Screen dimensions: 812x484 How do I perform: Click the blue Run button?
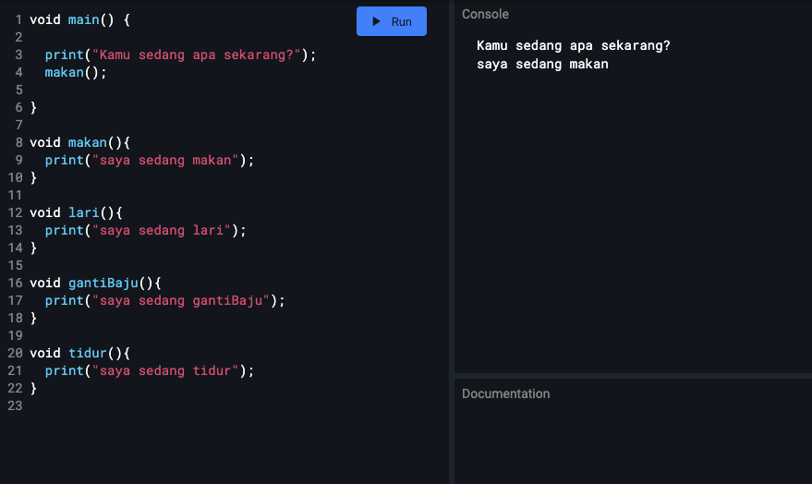click(392, 21)
